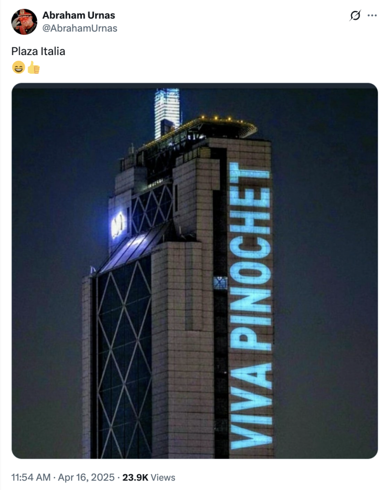Open Abraham Urnas profile avatar

[24, 22]
